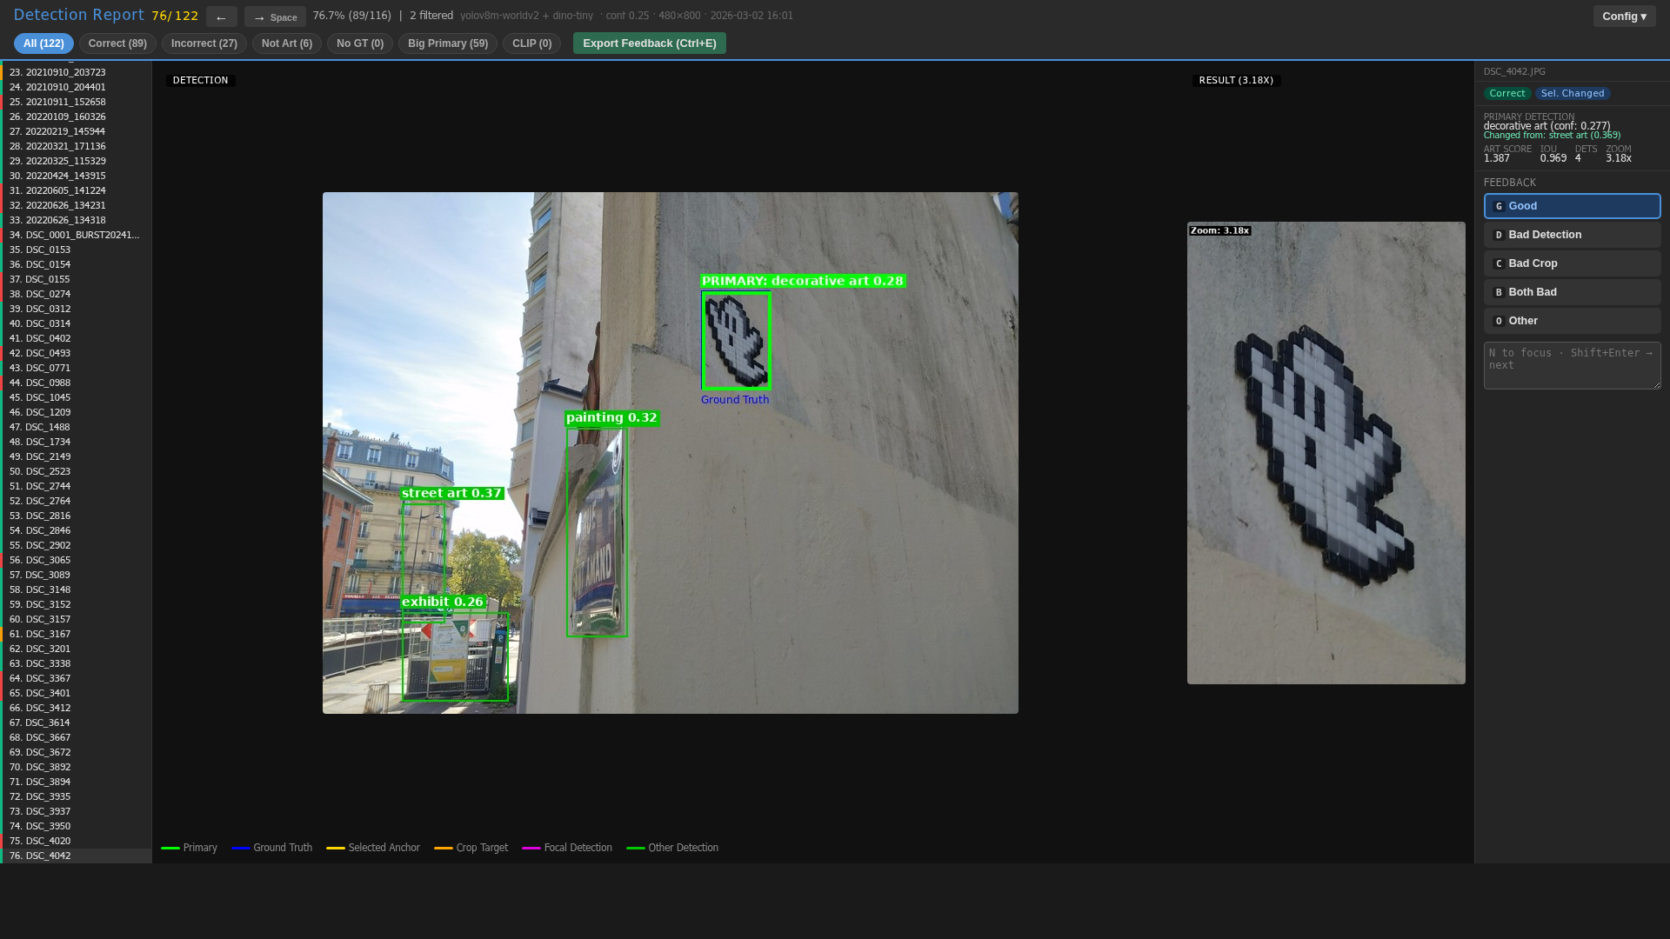Select 20220626_134231 from the list
This screenshot has height=939, width=1670.
[65, 205]
